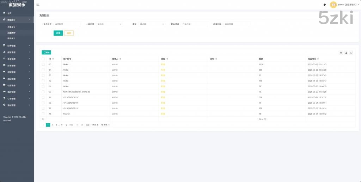Click the ID column sort arrows
Viewport: 361px width, 182px height.
[53, 59]
